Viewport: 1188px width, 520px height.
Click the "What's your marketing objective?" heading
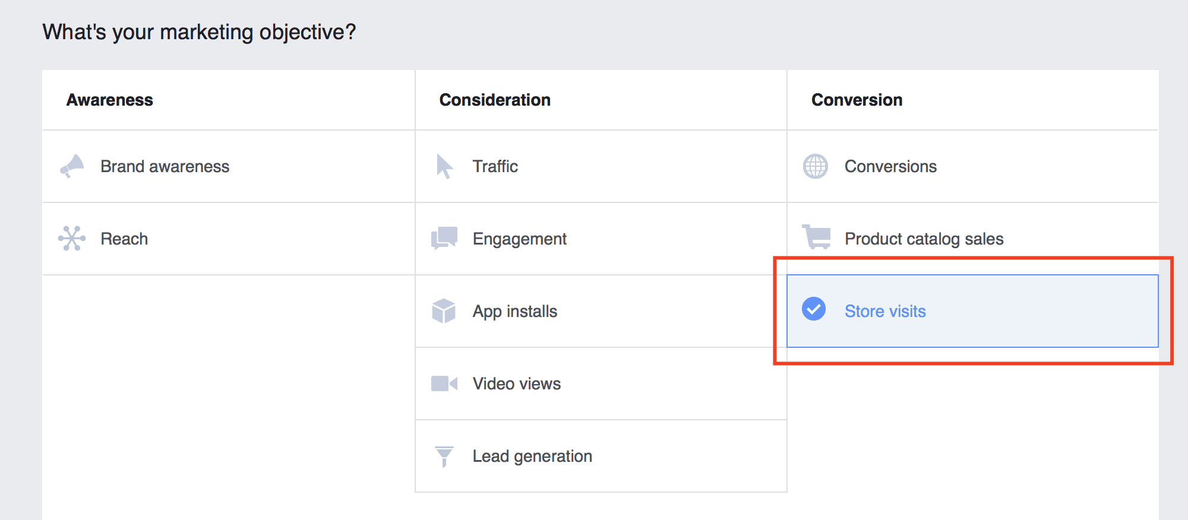click(x=199, y=32)
